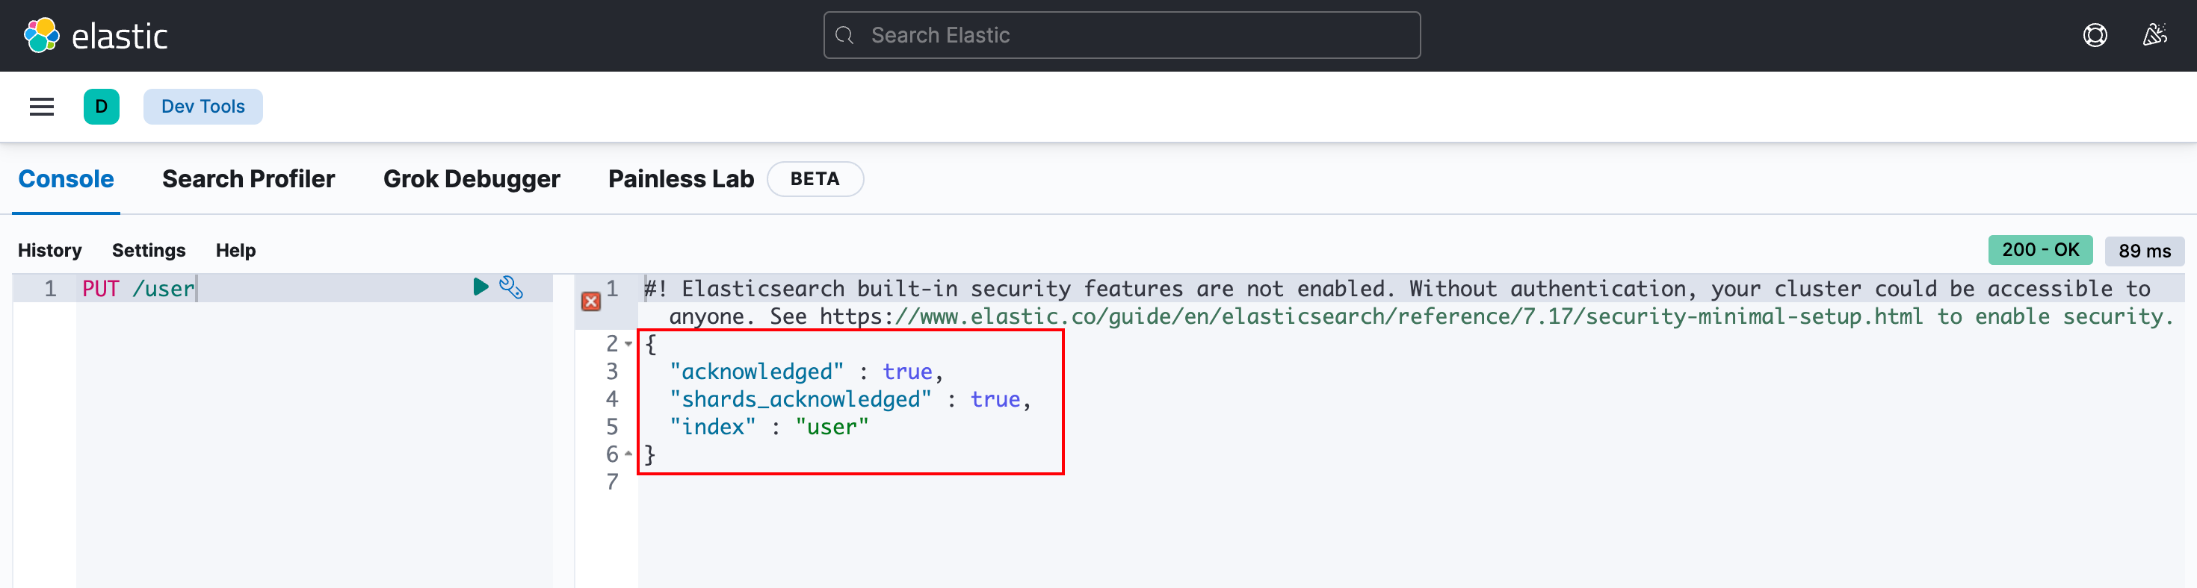Image resolution: width=2197 pixels, height=588 pixels.
Task: Click the Dev Tools breadcrumb
Action: coord(203,107)
